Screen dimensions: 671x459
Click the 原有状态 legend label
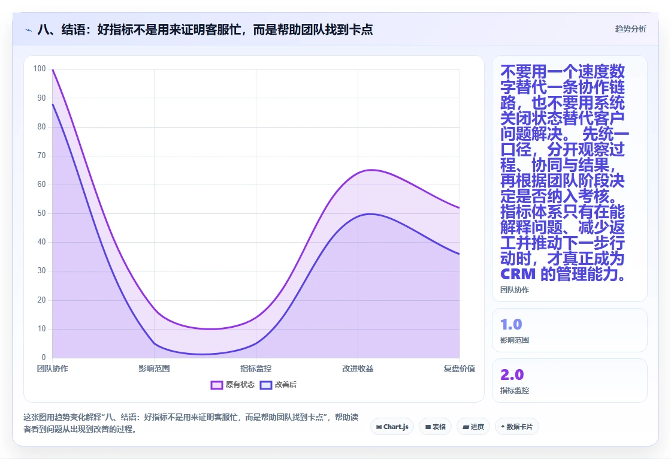coord(240,385)
